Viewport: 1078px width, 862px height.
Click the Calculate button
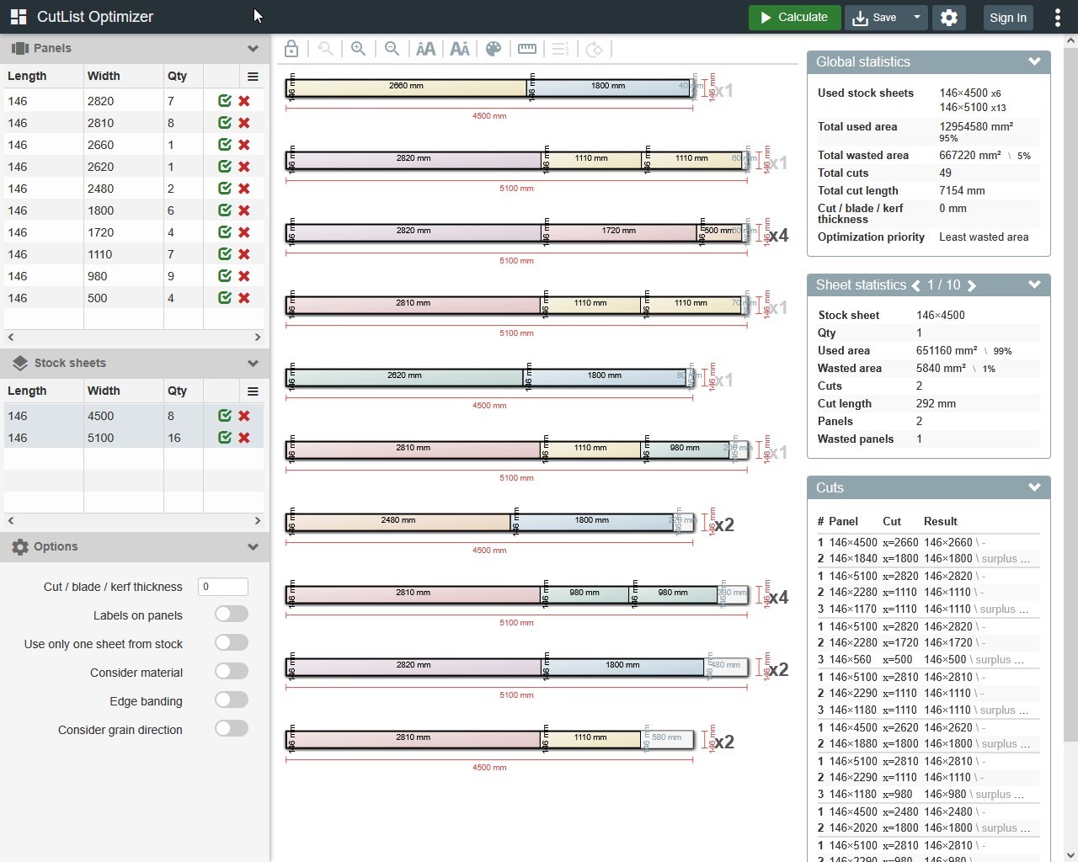click(794, 18)
